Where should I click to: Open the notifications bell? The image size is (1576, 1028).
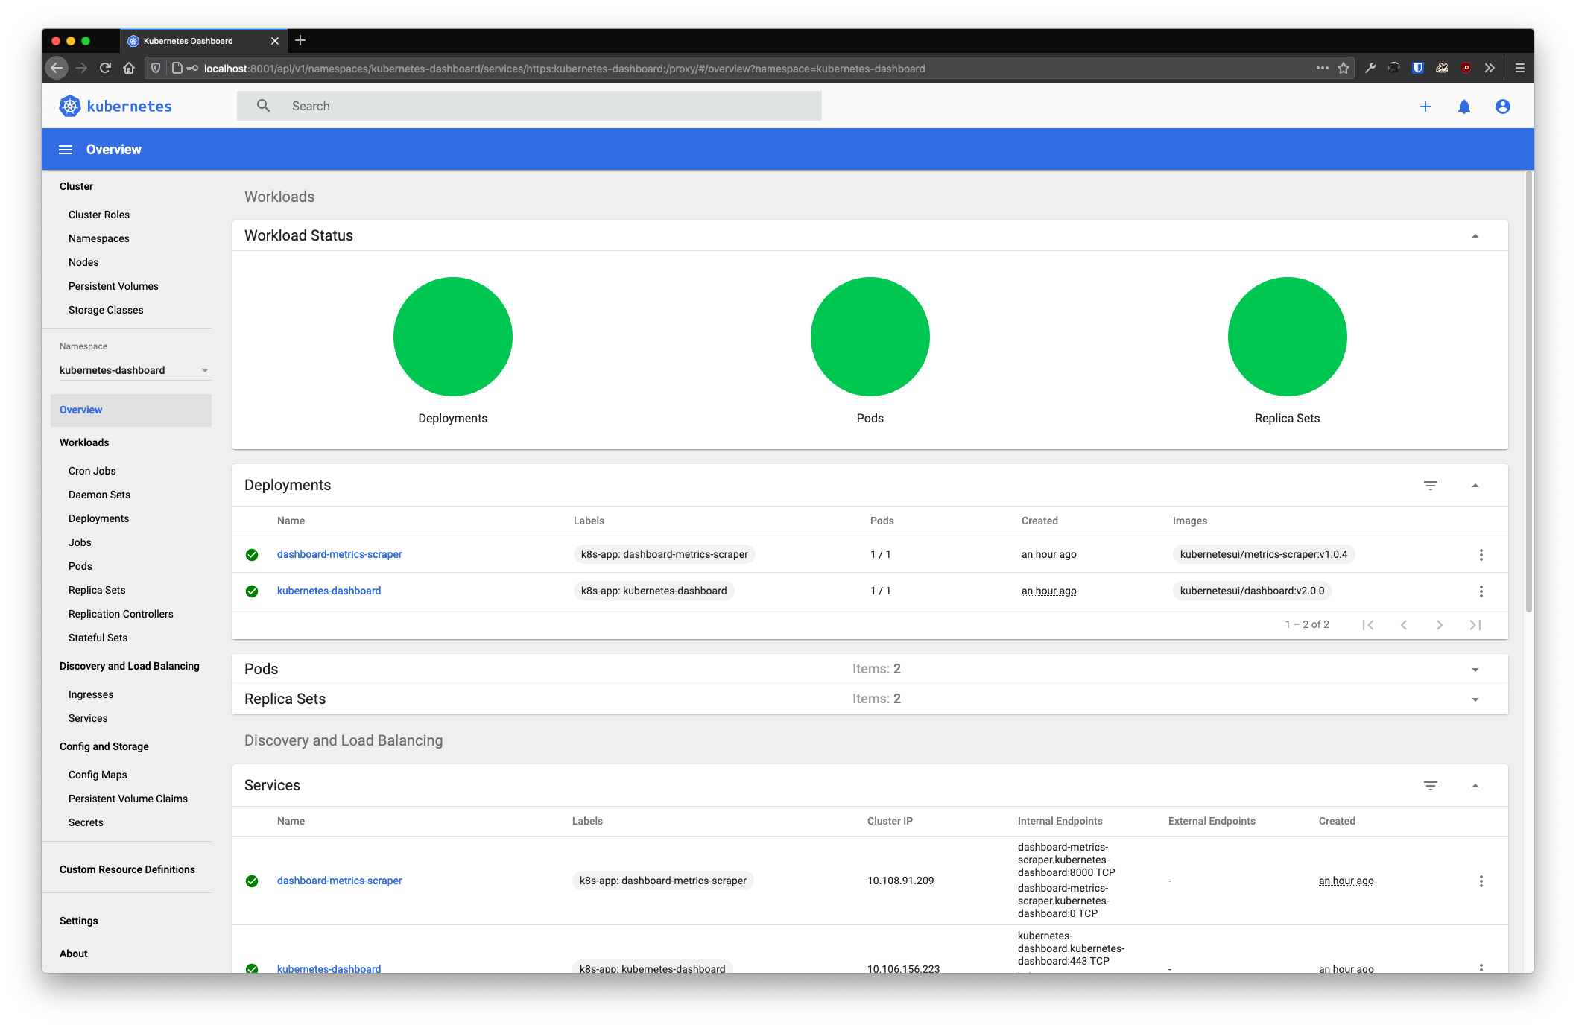click(x=1464, y=107)
